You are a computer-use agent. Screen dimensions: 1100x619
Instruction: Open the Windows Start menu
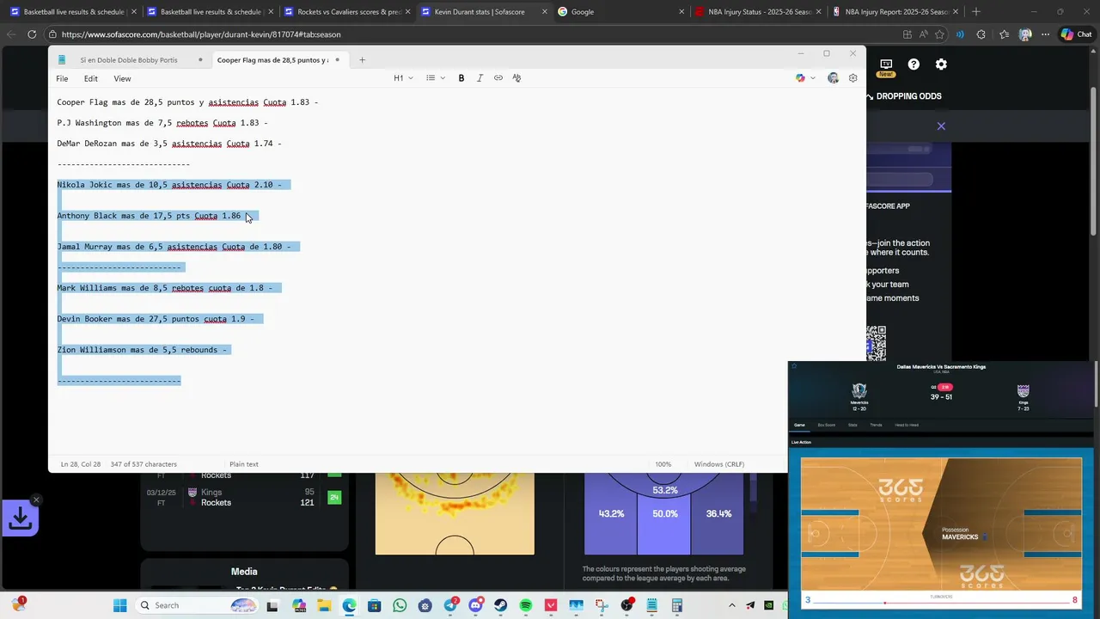(119, 605)
